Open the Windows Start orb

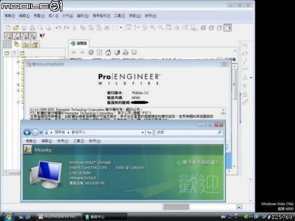[x=9, y=216]
